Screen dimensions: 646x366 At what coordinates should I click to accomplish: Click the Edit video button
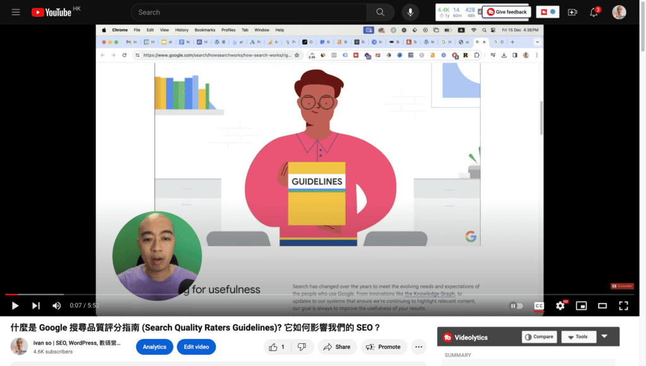click(196, 346)
